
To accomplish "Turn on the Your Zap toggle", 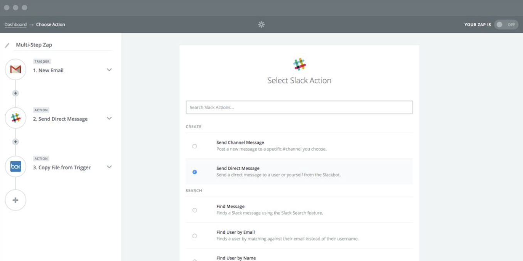I will (x=506, y=24).
